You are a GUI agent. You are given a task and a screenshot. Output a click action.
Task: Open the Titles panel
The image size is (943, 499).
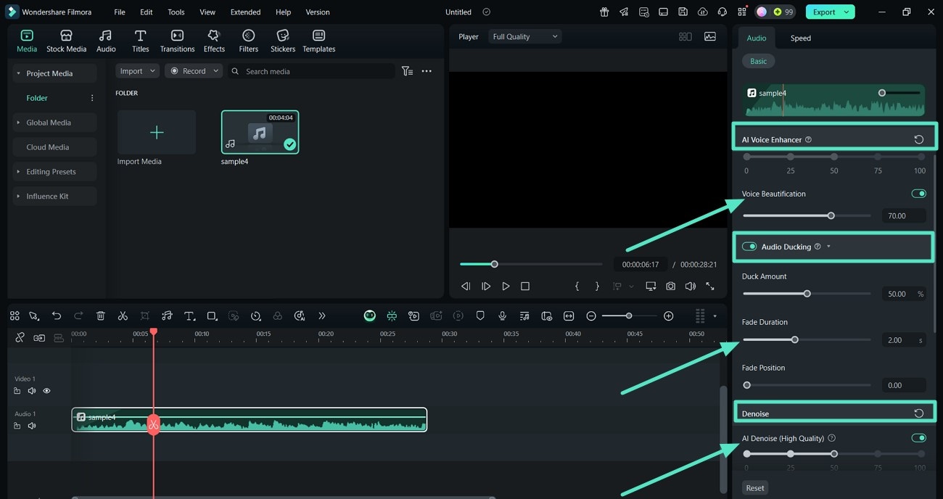pyautogui.click(x=140, y=41)
